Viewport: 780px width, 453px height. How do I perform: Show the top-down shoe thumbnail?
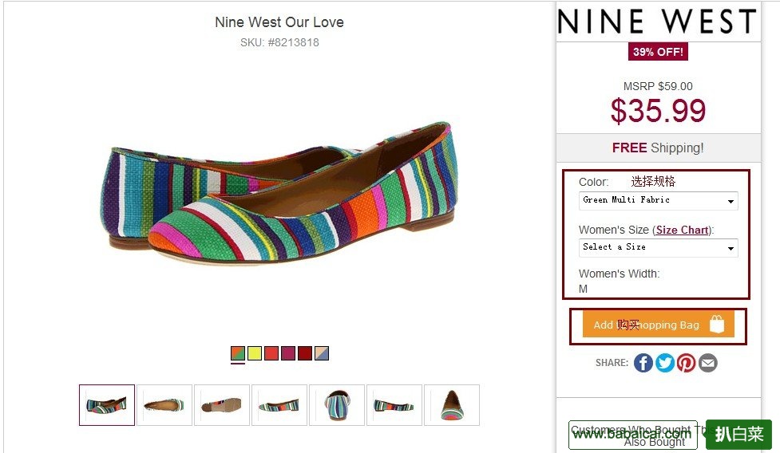pos(164,405)
